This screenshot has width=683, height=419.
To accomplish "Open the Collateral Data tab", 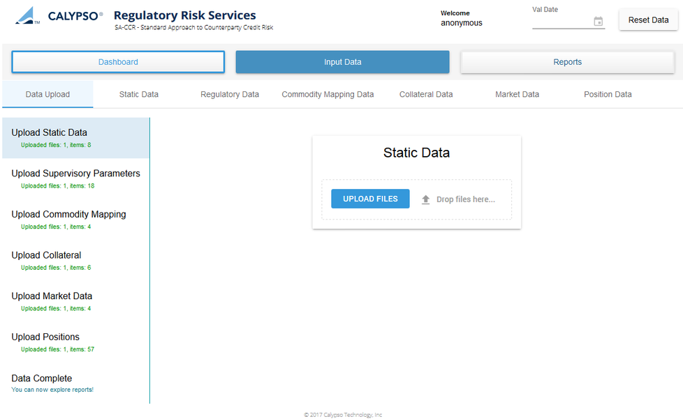I will pyautogui.click(x=425, y=94).
